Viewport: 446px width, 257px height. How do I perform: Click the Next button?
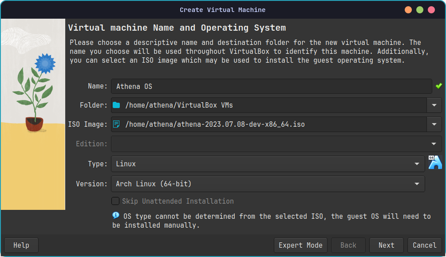386,245
